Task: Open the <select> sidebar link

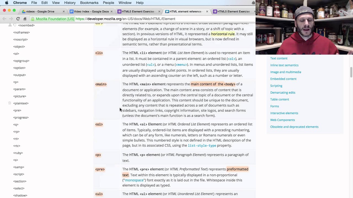Action: coord(19,188)
